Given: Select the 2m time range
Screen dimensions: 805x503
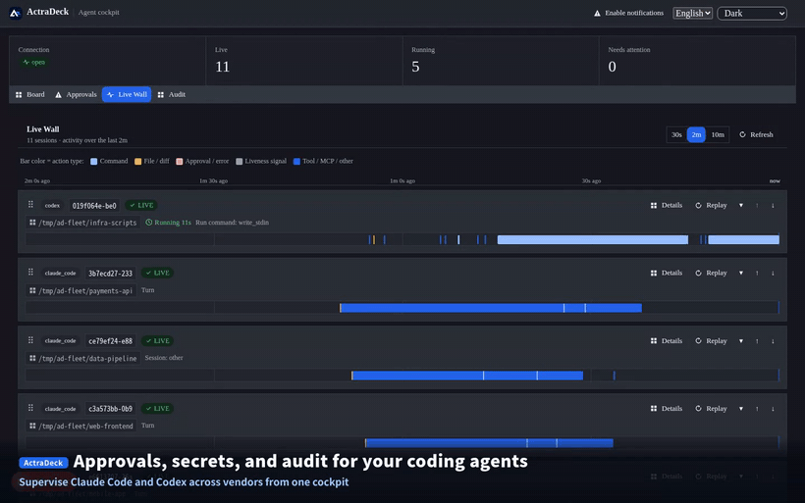Looking at the screenshot, I should 696,135.
